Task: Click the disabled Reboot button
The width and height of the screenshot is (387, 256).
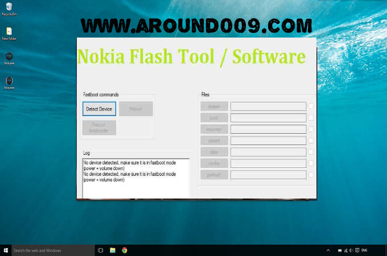Action: pyautogui.click(x=136, y=109)
